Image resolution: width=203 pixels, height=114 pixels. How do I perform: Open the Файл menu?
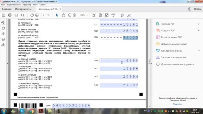pyautogui.click(x=3, y=5)
